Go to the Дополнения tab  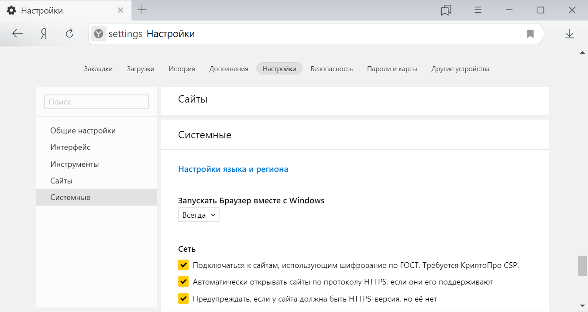coord(229,69)
